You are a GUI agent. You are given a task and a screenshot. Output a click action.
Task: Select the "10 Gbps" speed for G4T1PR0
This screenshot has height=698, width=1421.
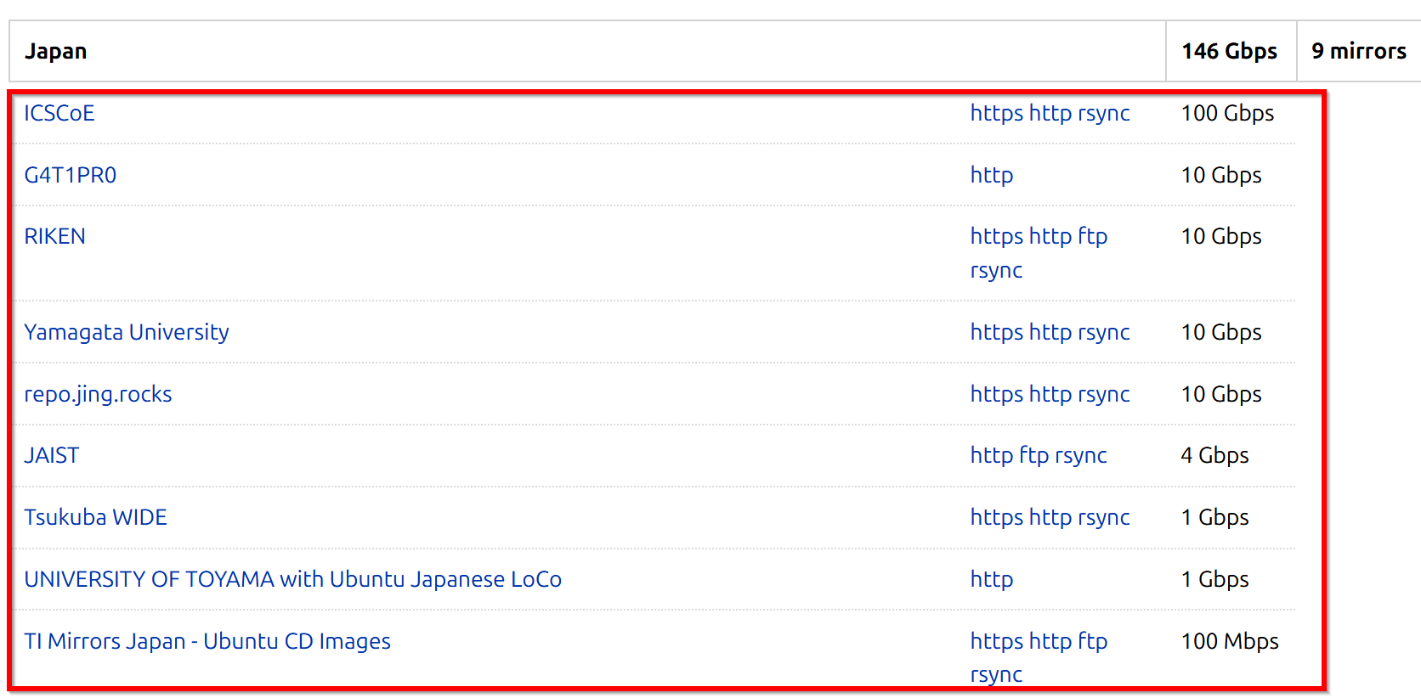[1221, 175]
